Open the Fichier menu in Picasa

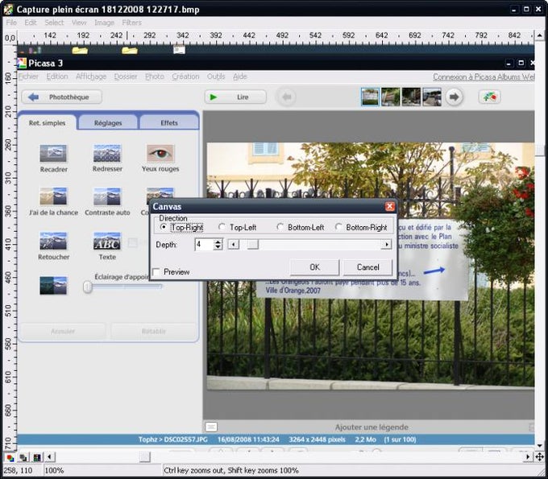[28, 76]
